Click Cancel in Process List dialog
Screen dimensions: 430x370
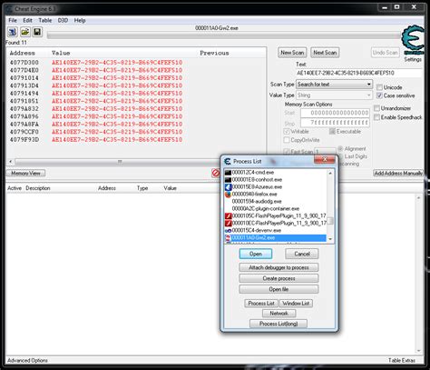click(302, 254)
